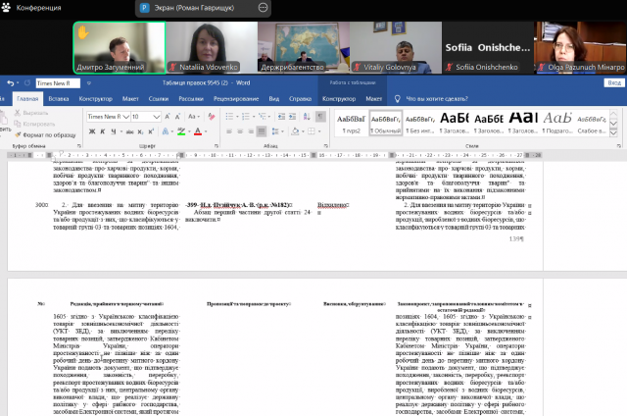Apply a bulleted list
The image size is (627, 416).
click(x=229, y=117)
